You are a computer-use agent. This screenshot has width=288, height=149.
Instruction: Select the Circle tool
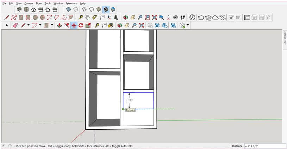point(35,18)
